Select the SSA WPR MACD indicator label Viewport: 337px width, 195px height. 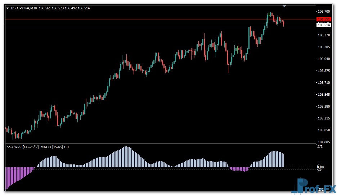click(x=38, y=147)
